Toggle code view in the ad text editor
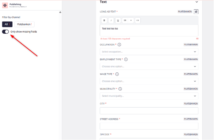Screen dimensions: 214x140 point(138,20)
